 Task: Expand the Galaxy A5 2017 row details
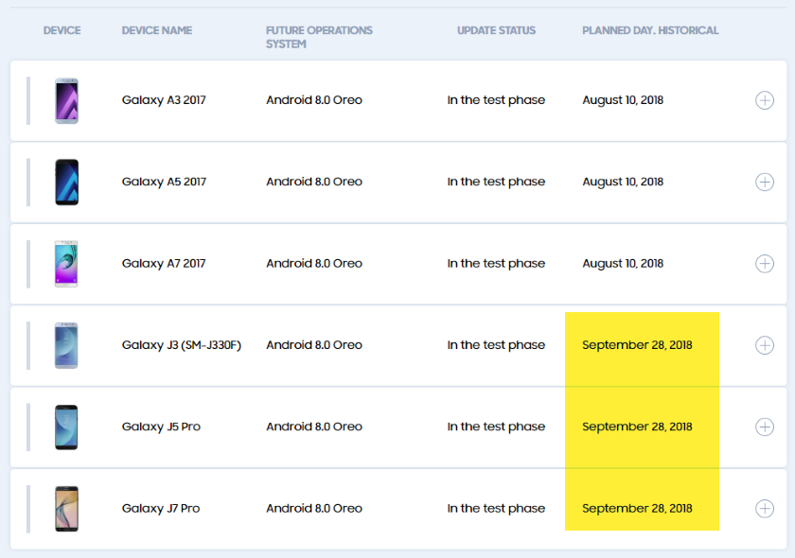click(x=765, y=182)
